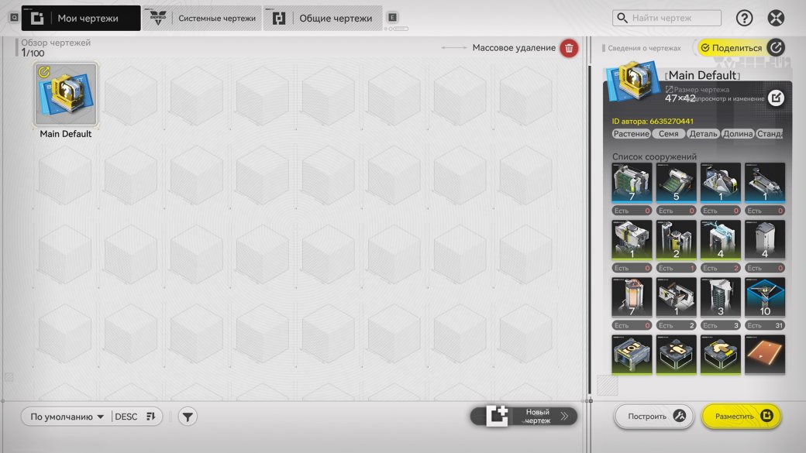The height and width of the screenshot is (453, 806).
Task: Click the yellow Разместить button
Action: [741, 416]
